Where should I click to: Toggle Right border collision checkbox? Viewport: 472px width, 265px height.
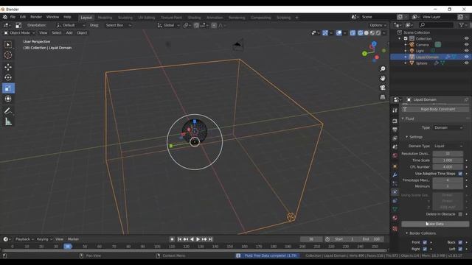[x=425, y=249]
